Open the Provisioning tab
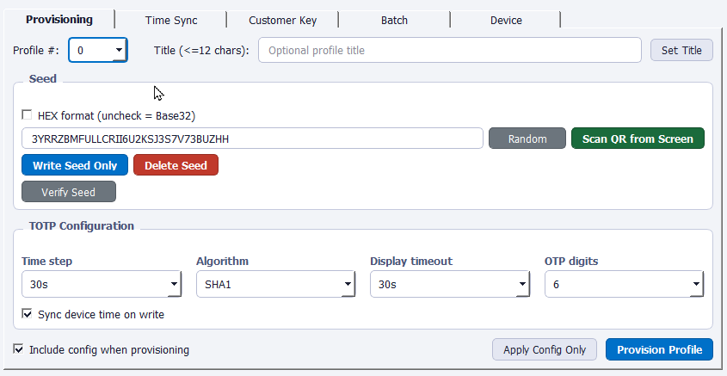 [59, 19]
